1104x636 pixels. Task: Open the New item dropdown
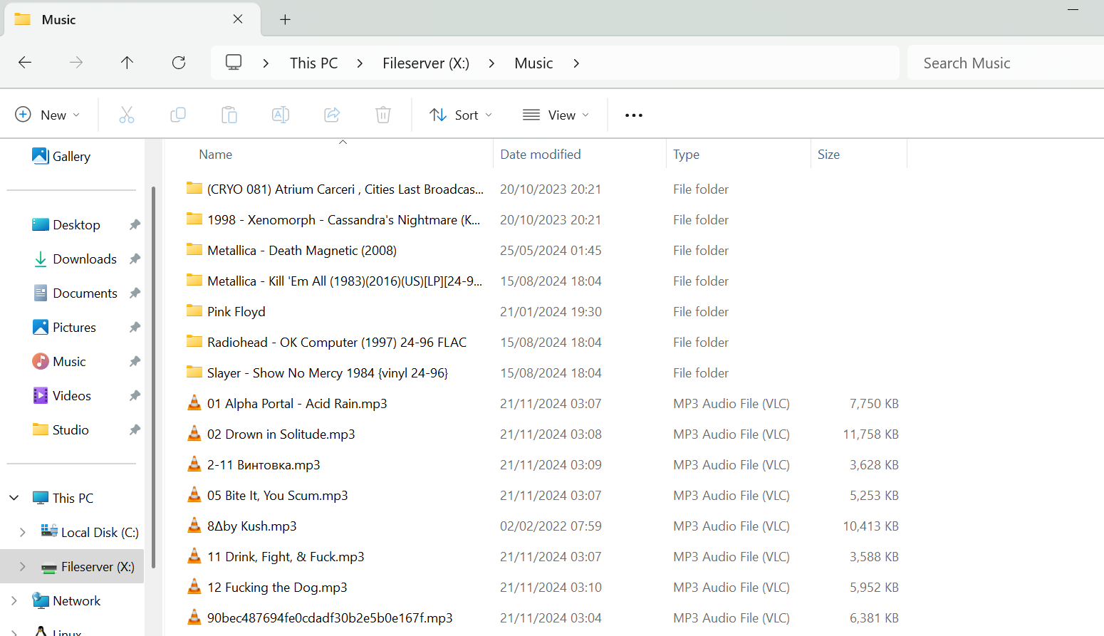(48, 115)
